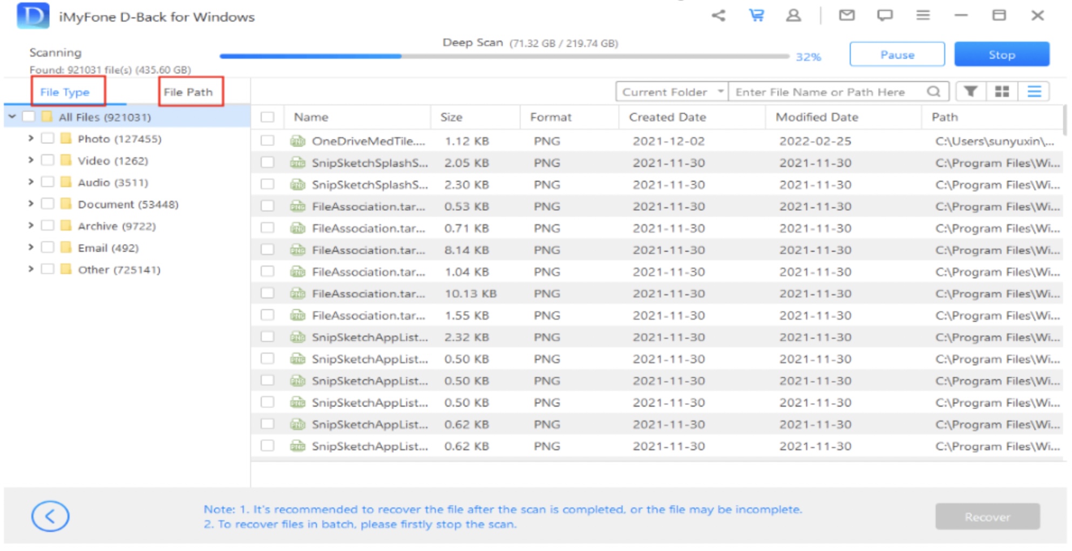Open the hamburger menu icon

click(922, 16)
